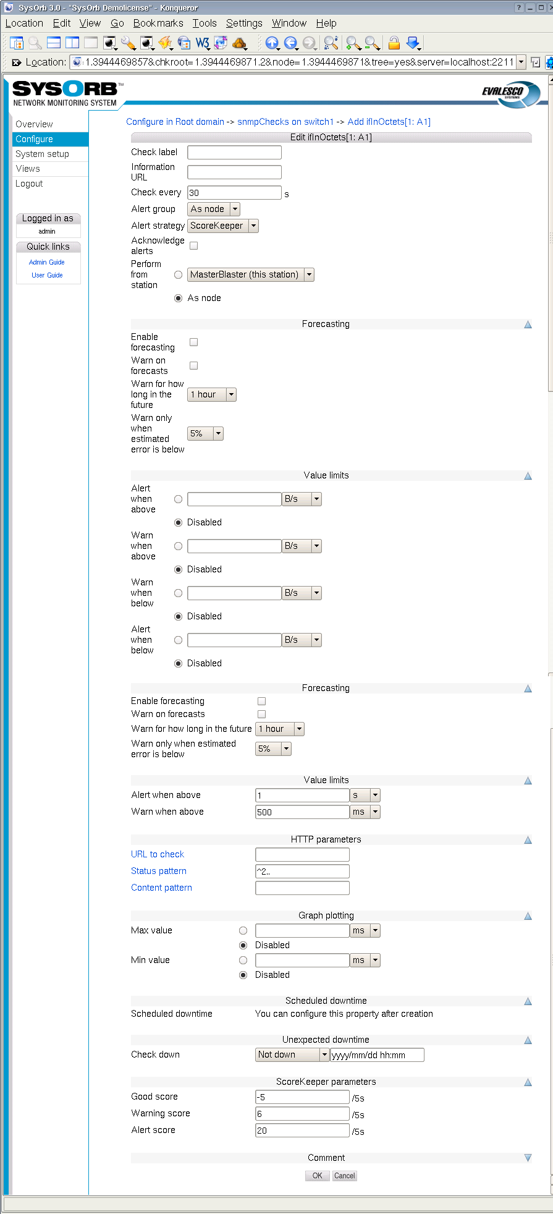Zoom out with the minus magnifier icon
Screen dimensions: 553x1214
point(372,43)
